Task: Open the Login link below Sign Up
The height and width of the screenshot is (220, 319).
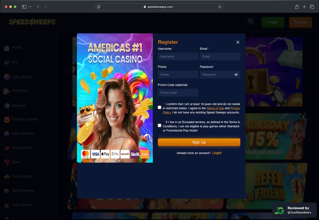Action: pos(217,153)
